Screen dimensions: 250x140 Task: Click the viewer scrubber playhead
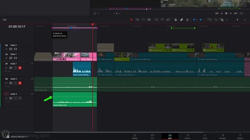coord(147,9)
